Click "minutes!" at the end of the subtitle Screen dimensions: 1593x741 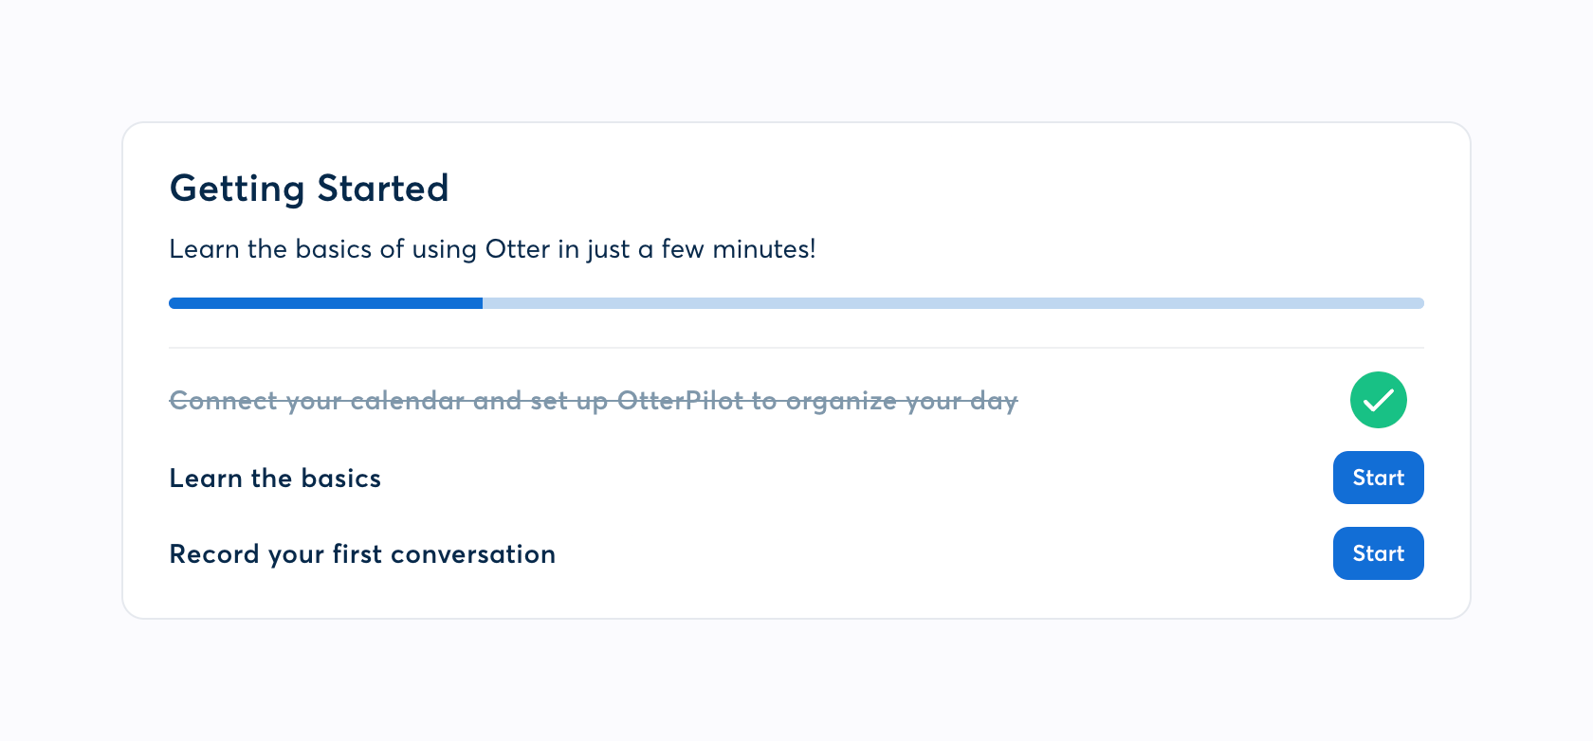click(763, 249)
